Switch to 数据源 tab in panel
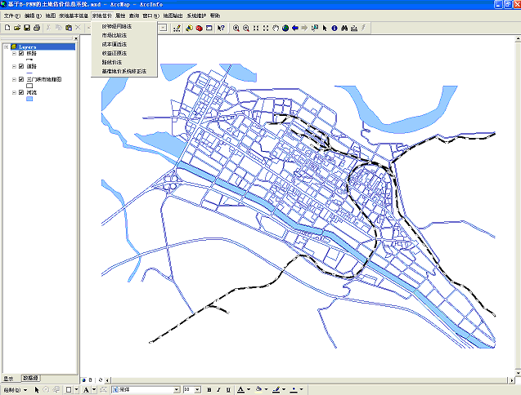 [x=30, y=379]
